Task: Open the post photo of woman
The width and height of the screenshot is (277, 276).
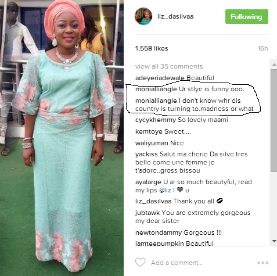Action: coord(62,138)
